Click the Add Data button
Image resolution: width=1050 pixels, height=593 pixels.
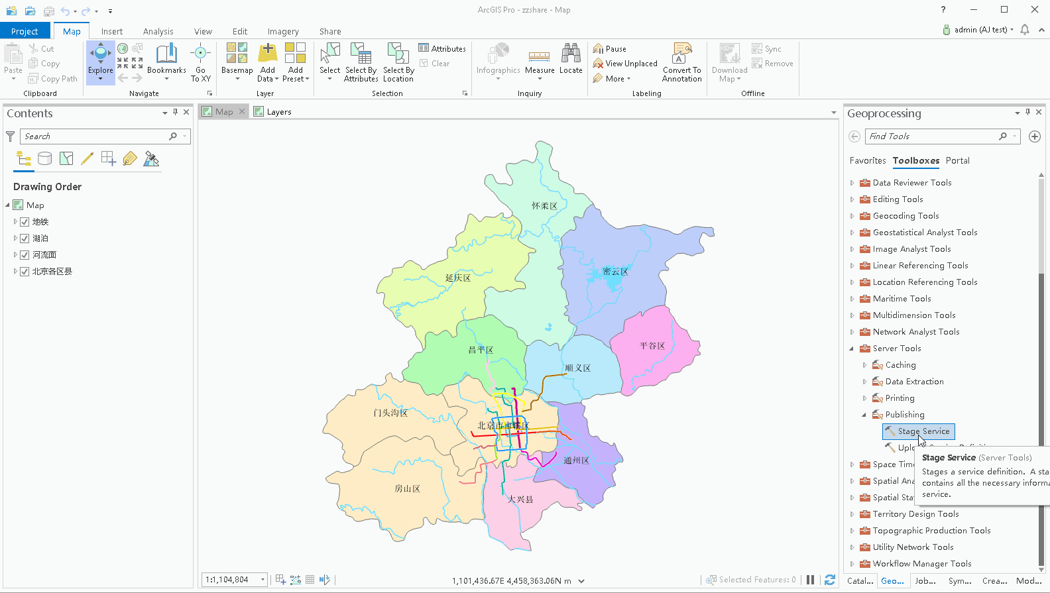[267, 62]
